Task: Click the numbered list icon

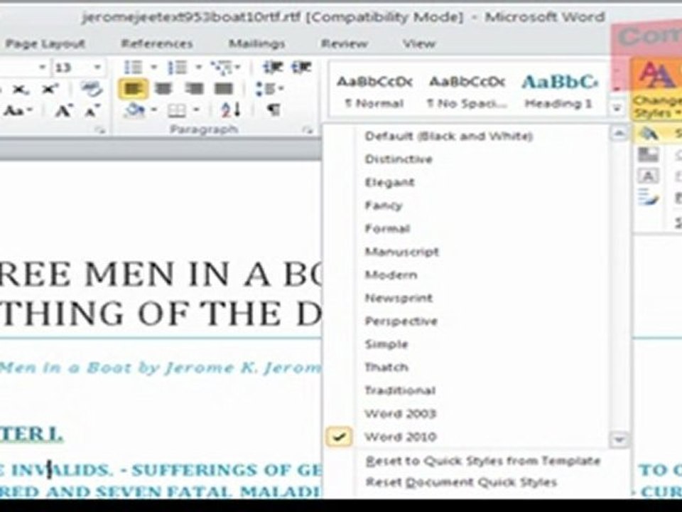Action: [x=178, y=68]
